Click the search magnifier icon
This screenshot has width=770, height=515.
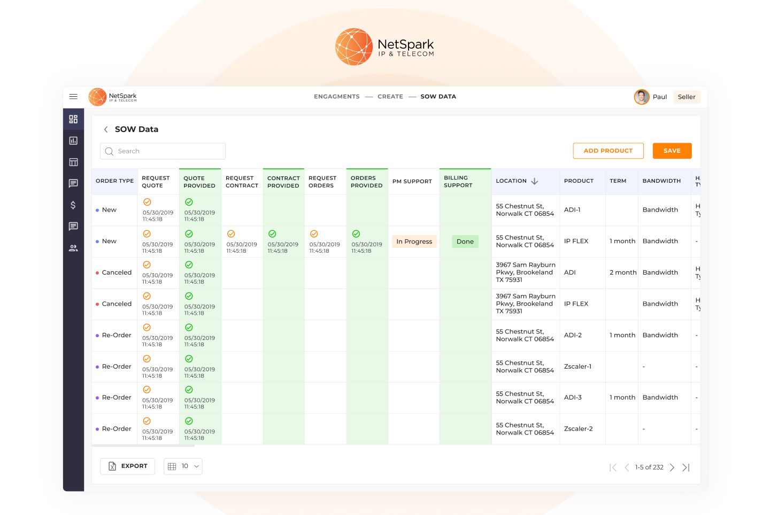click(109, 151)
